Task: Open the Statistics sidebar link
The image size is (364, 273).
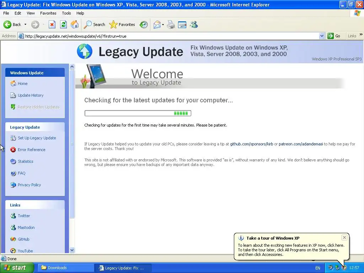Action: pyautogui.click(x=25, y=161)
